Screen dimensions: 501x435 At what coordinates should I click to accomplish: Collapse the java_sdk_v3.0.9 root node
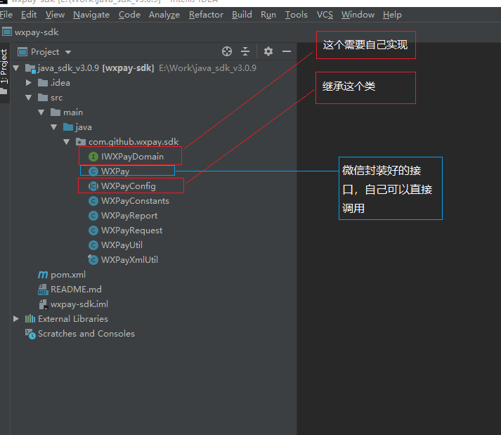16,68
